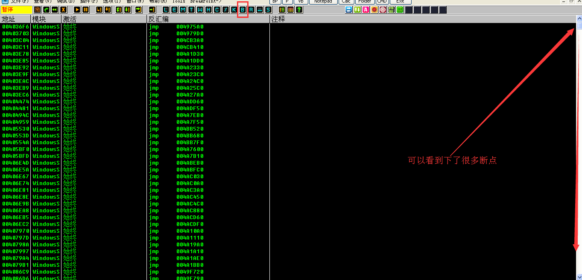Viewport: 582px width, 280px height.
Task: Open the Breakpoints window (B) toolbar icon
Action: [x=243, y=9]
